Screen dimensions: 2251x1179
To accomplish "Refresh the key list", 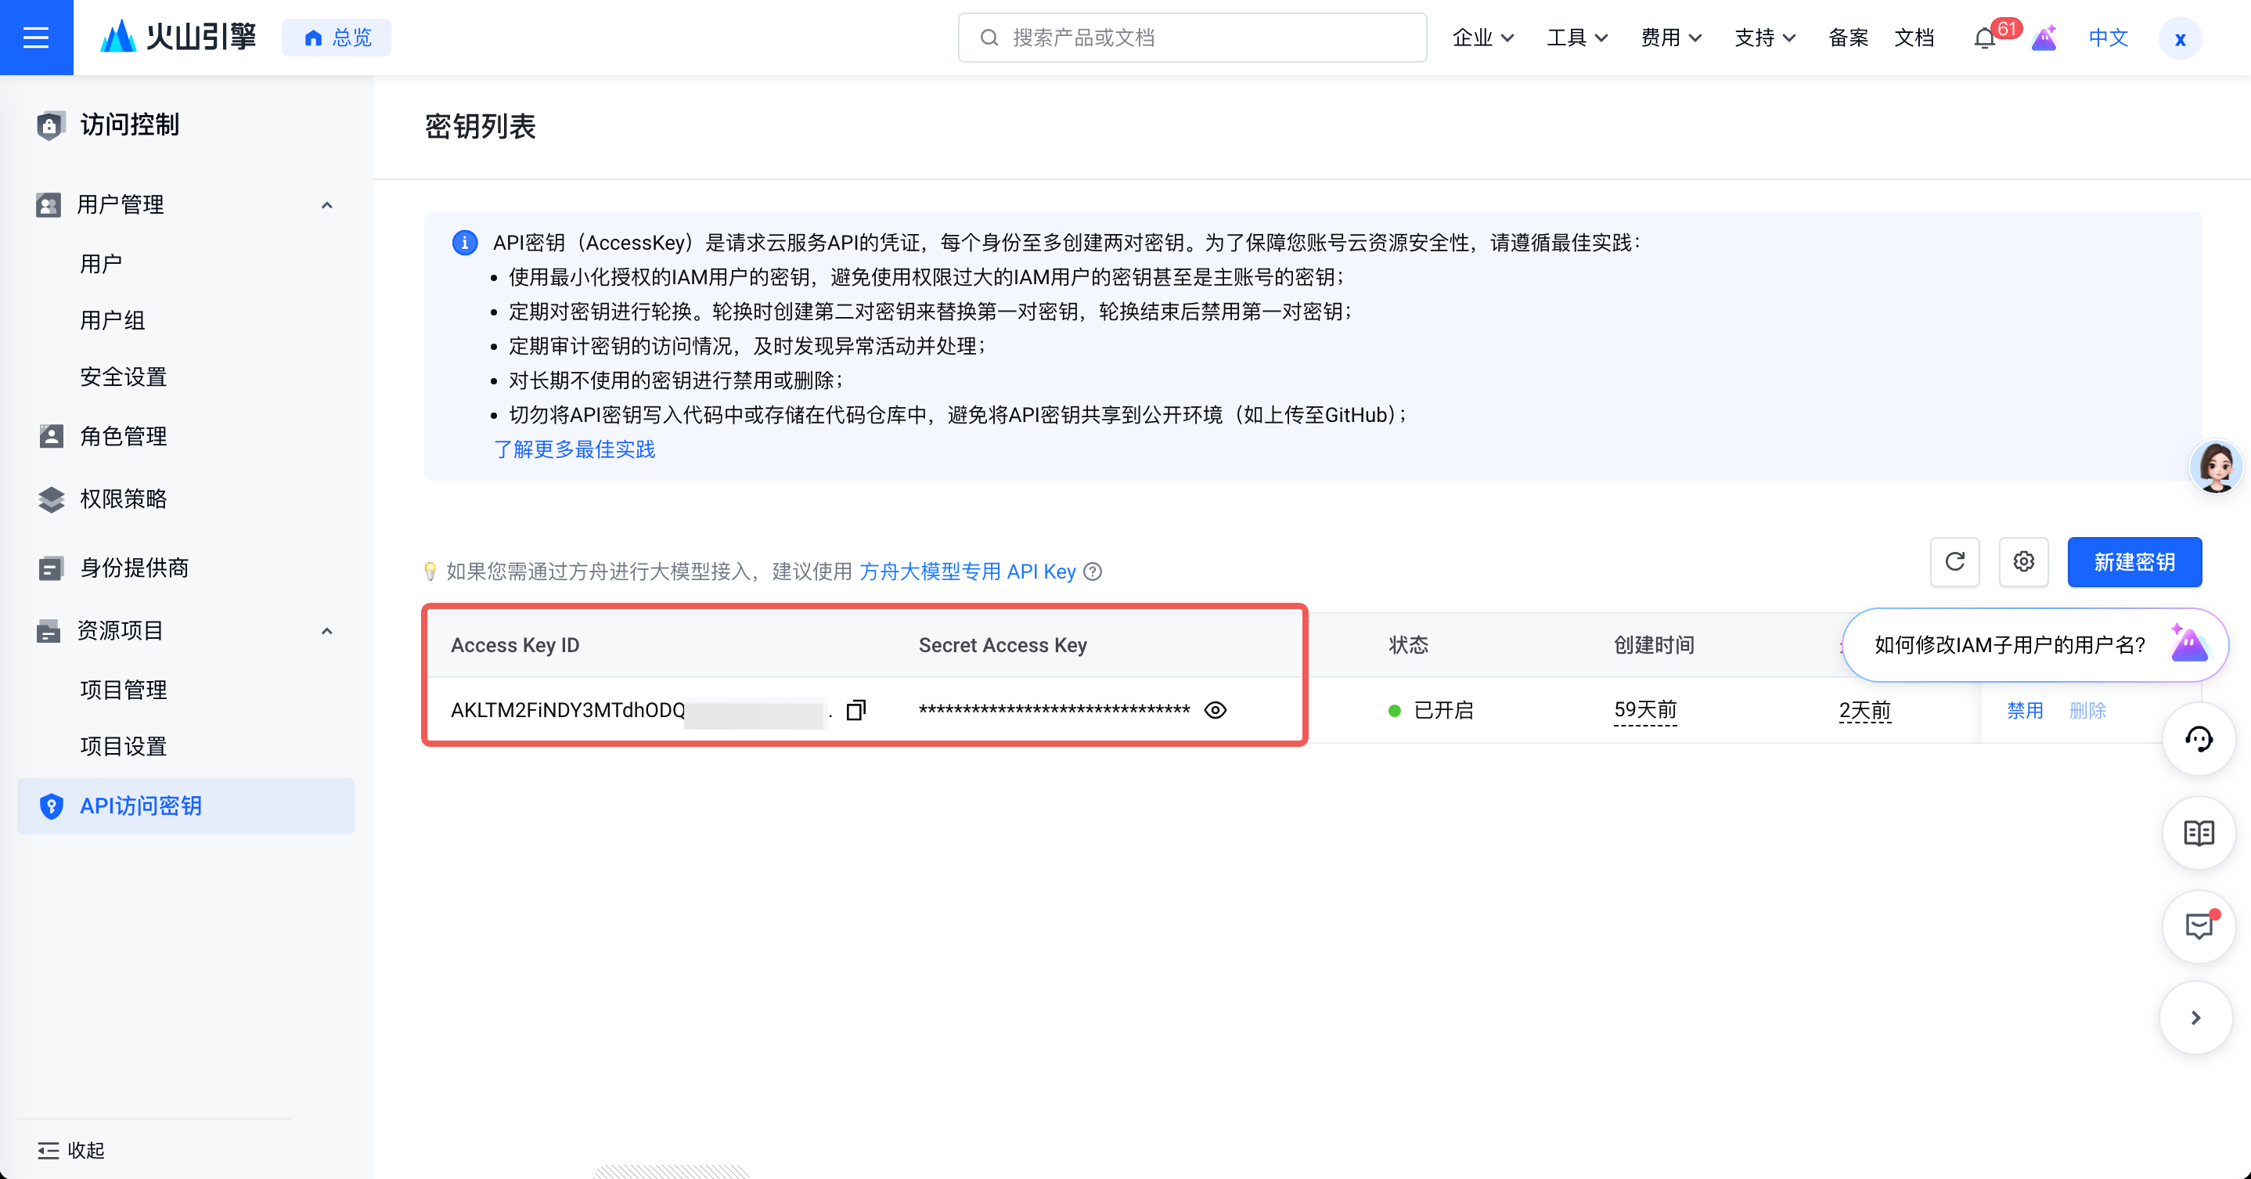I will pyautogui.click(x=1955, y=562).
